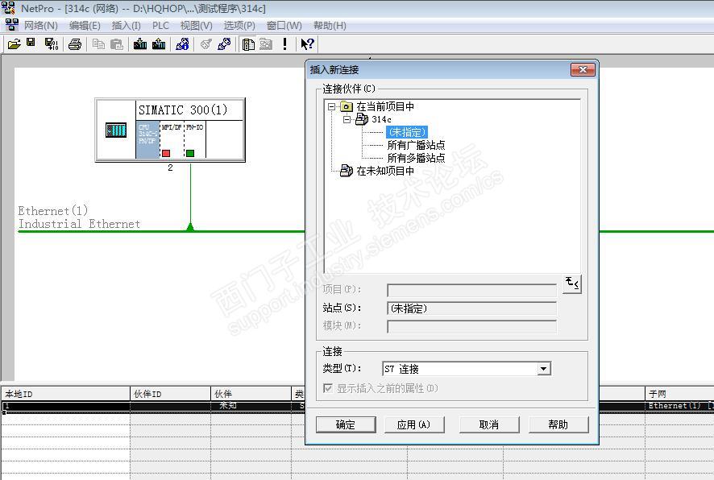The width and height of the screenshot is (714, 480).
Task: Open the connection type S7 连接 dropdown
Action: tap(544, 369)
